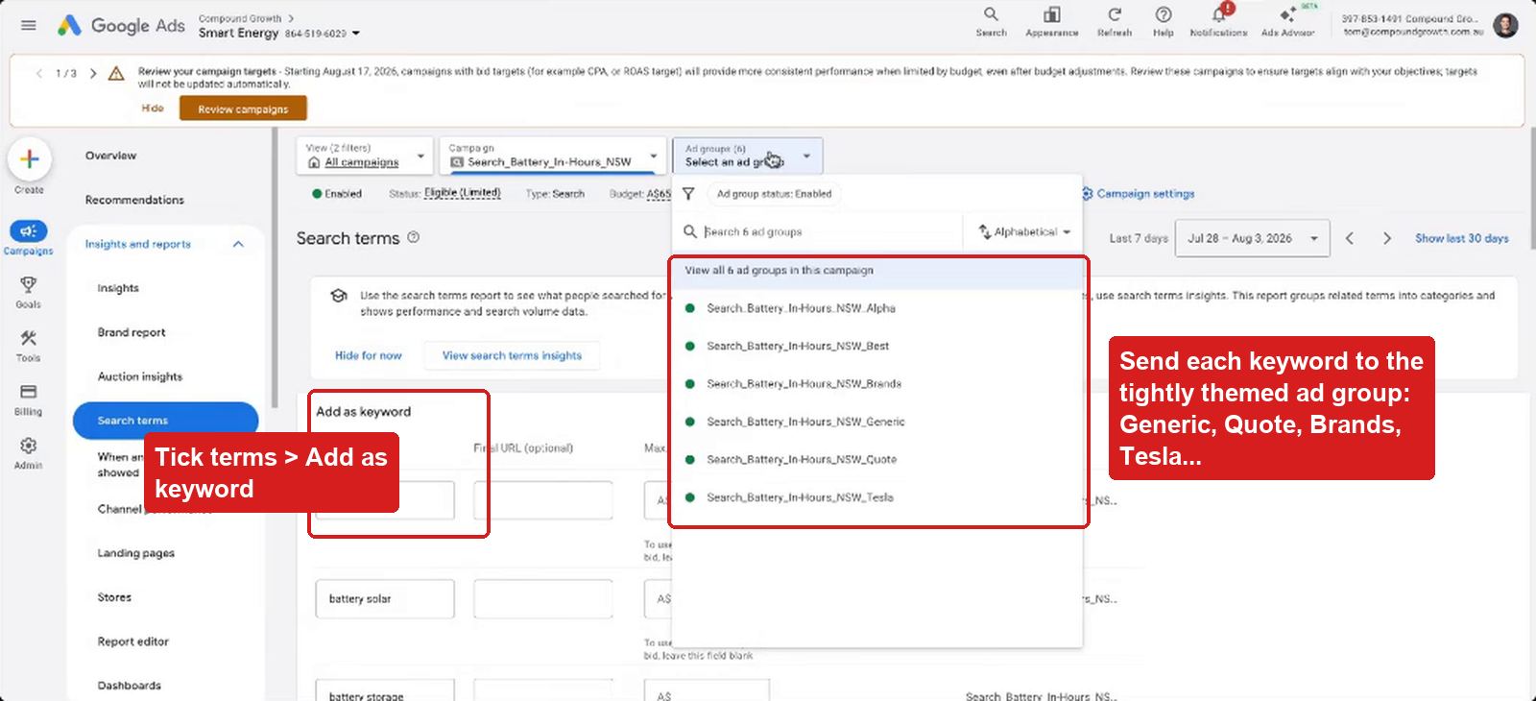1536x701 pixels.
Task: Click Eligible (Limited) status link
Action: [x=463, y=193]
